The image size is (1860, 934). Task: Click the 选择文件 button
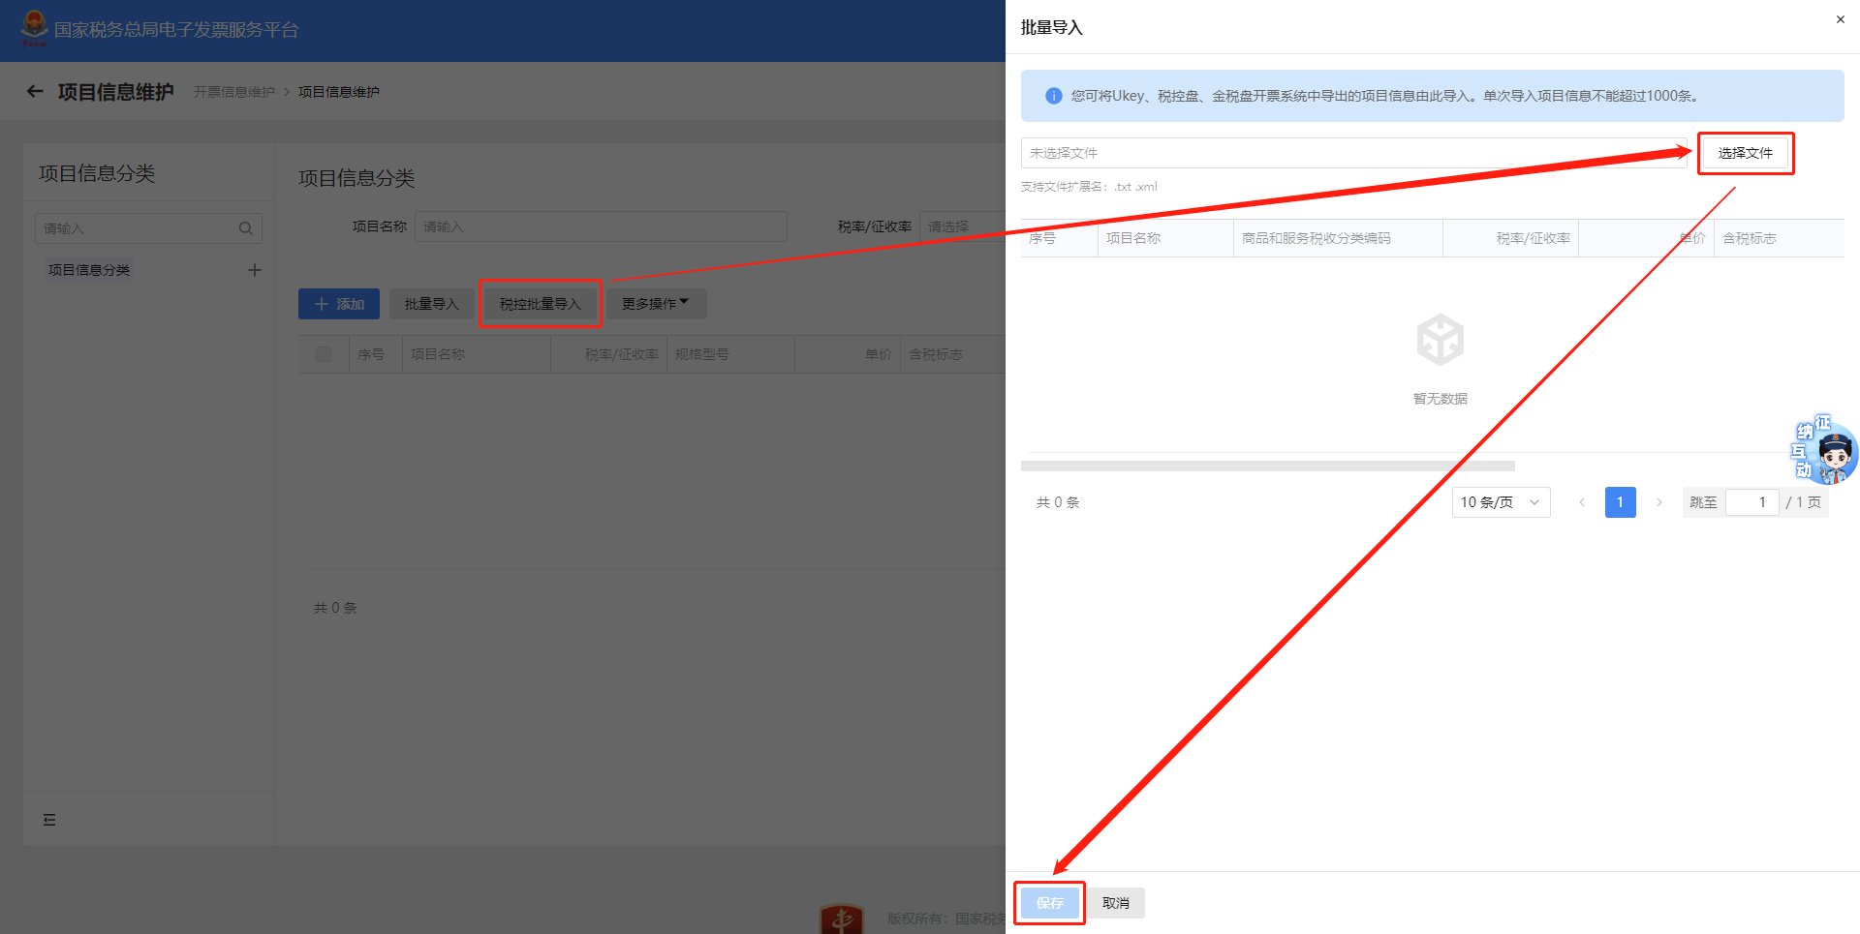[x=1745, y=153]
